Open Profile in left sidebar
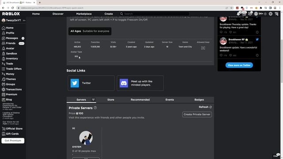The width and height of the screenshot is (283, 159). [8, 33]
